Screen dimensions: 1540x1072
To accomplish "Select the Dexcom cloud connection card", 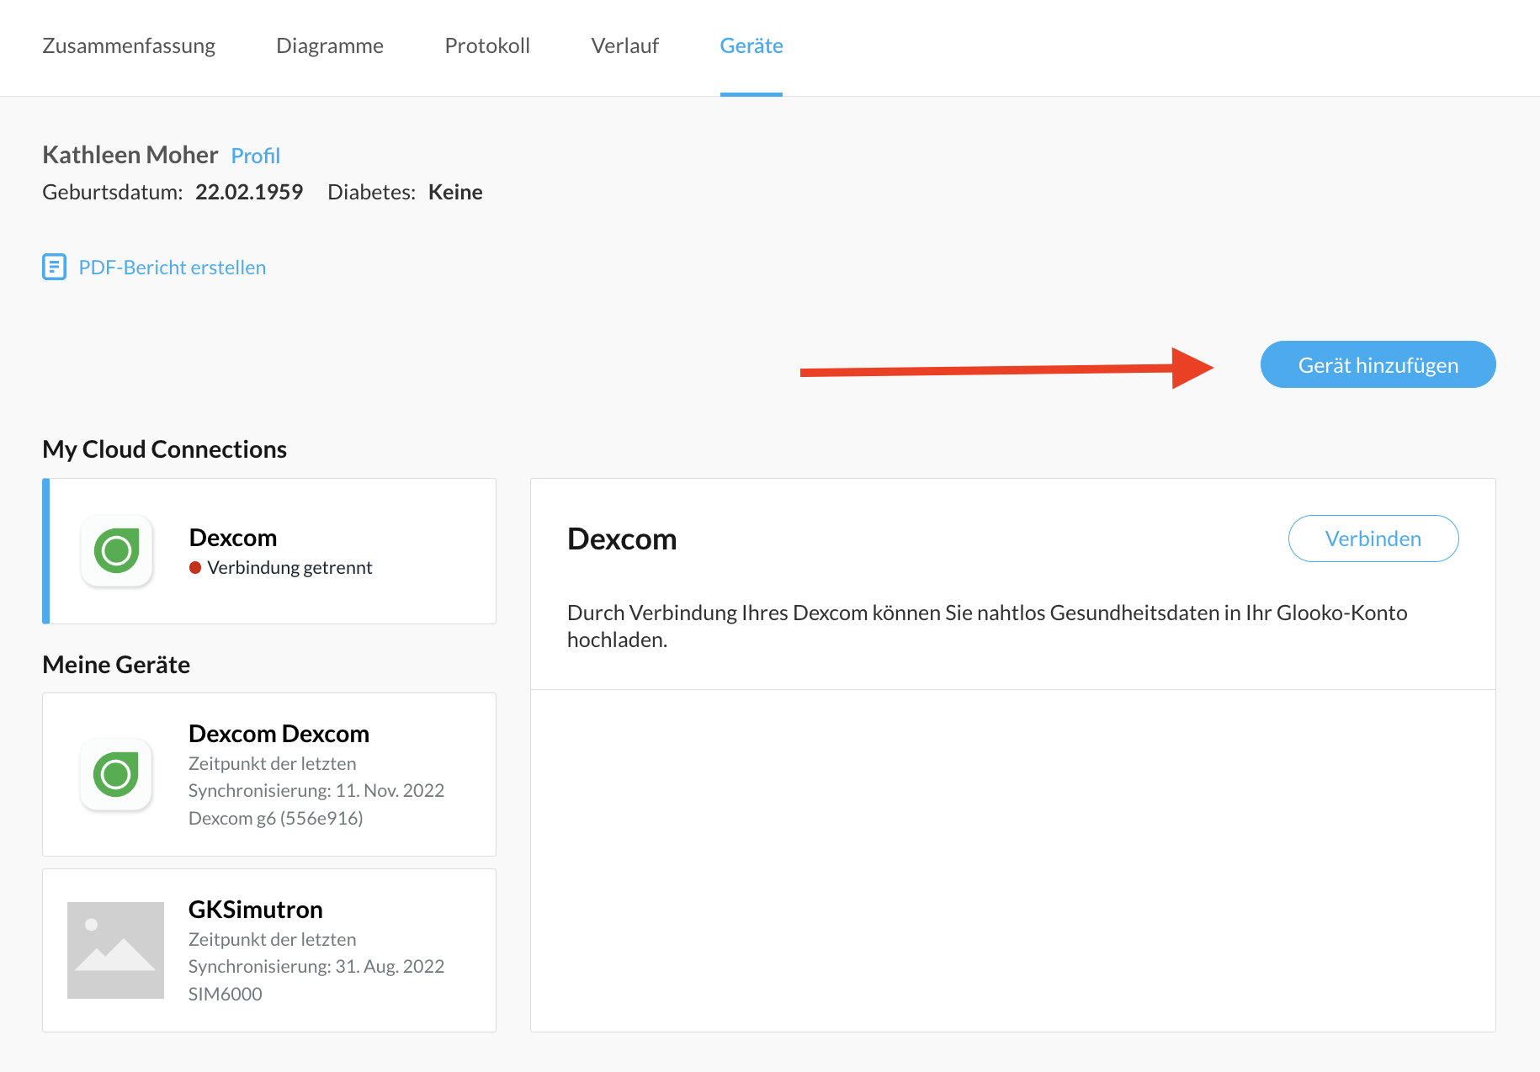I will pyautogui.click(x=269, y=551).
